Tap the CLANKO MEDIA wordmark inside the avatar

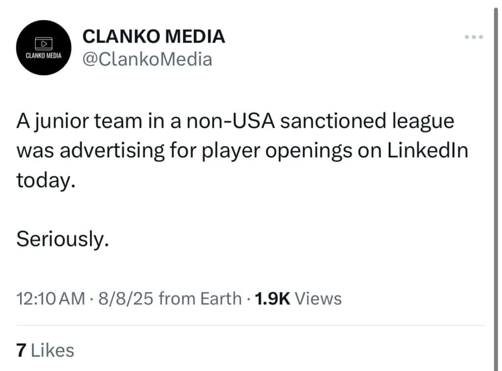click(x=44, y=55)
